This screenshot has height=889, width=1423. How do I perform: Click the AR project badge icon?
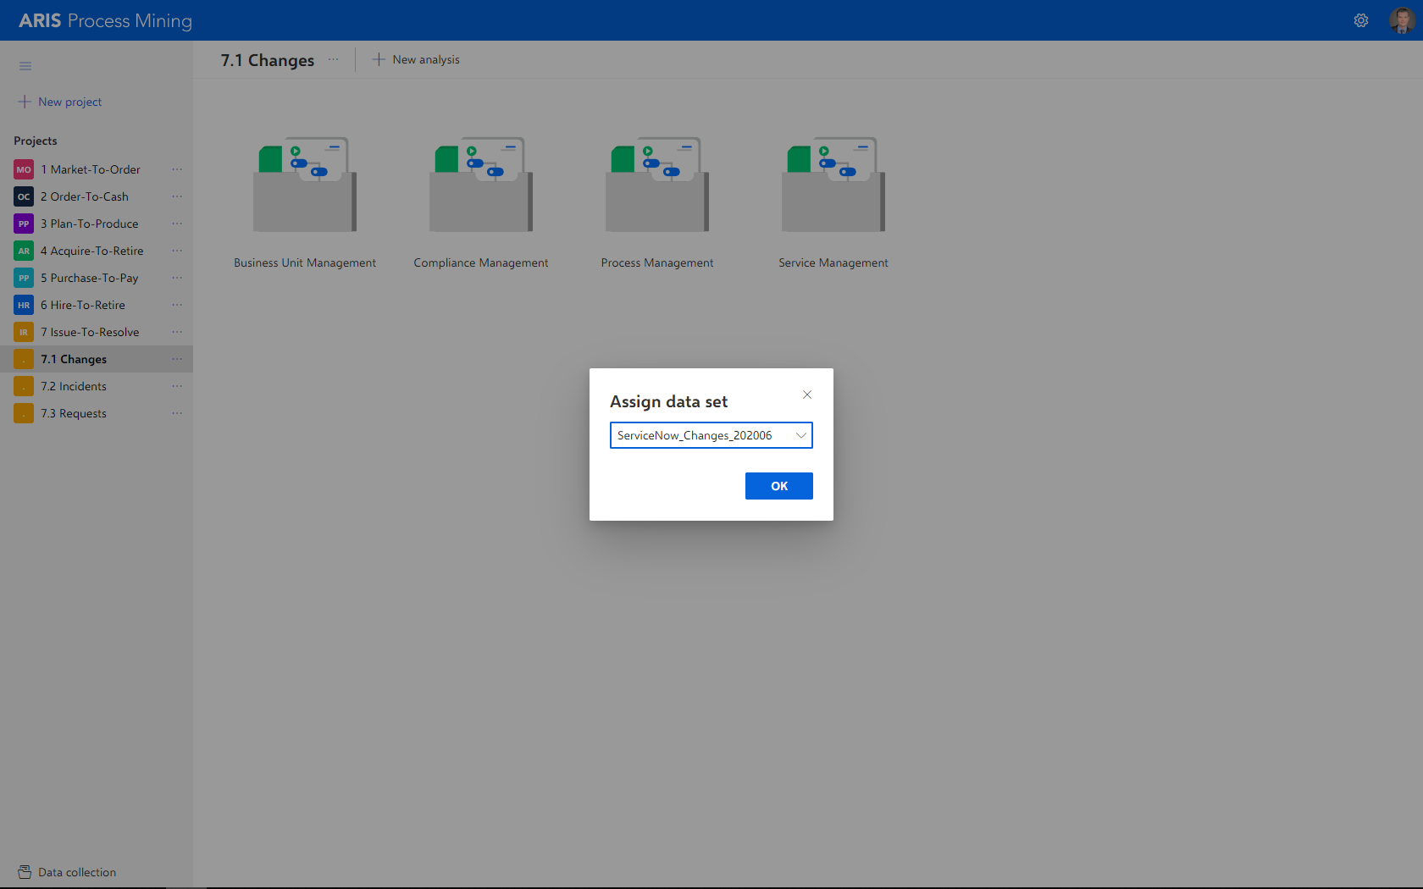click(24, 251)
